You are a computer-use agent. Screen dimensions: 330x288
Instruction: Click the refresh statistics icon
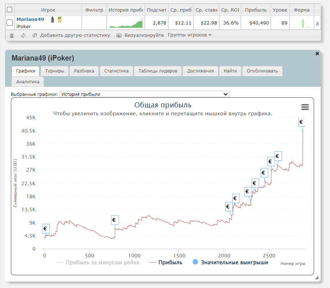click(x=23, y=35)
